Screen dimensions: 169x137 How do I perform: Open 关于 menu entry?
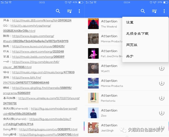[145, 56]
